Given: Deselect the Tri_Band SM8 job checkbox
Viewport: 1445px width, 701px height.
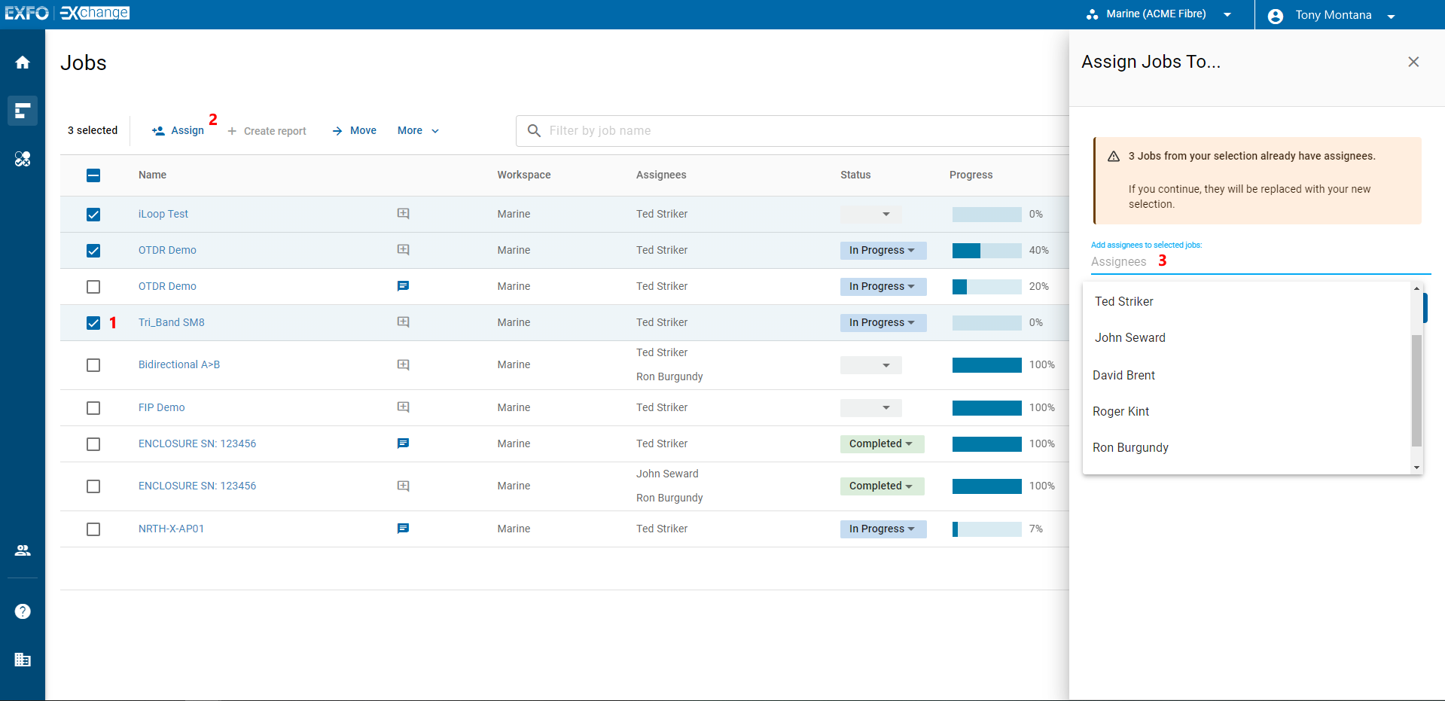Looking at the screenshot, I should (x=93, y=322).
